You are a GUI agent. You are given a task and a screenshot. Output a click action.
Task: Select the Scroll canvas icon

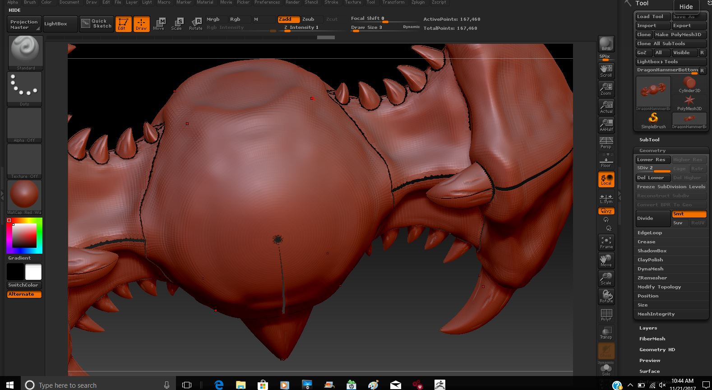click(606, 70)
